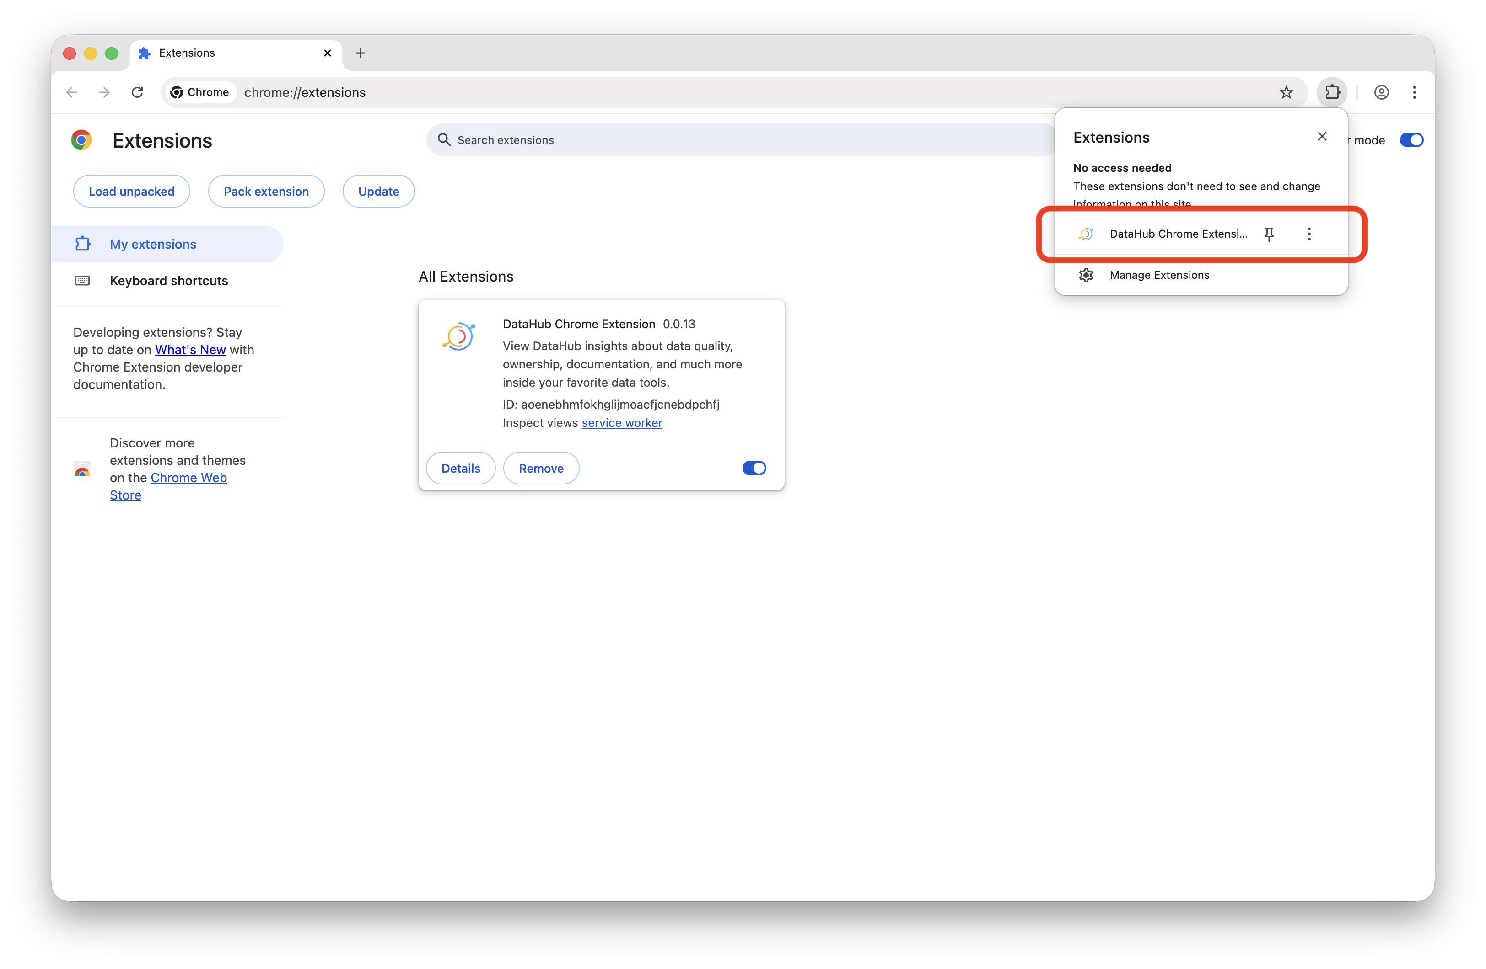Click the Manage Extensions gear icon

click(x=1086, y=275)
